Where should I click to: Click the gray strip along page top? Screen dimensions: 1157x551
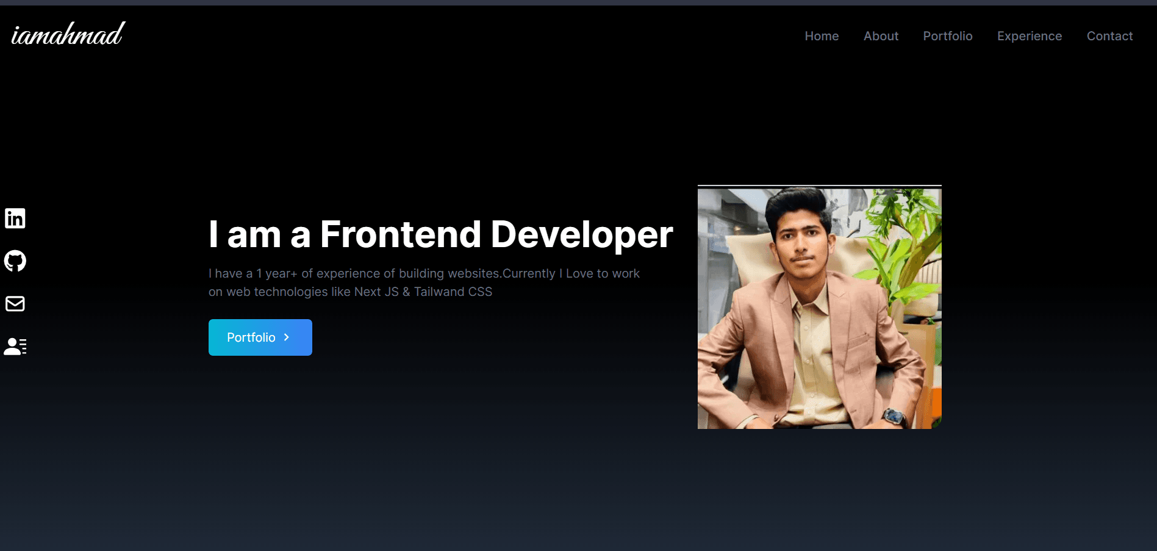click(578, 2)
